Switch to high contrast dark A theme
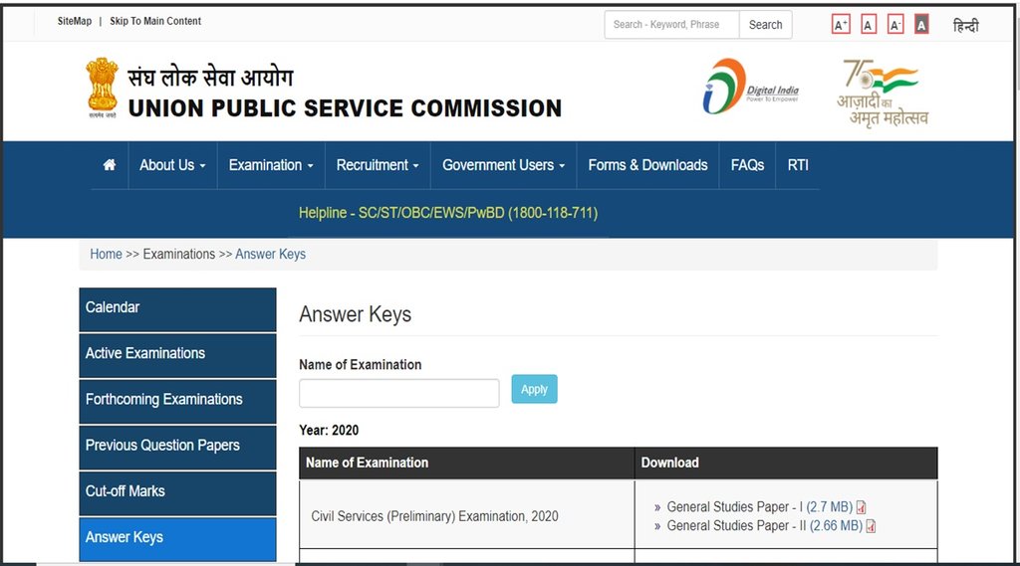The image size is (1020, 566). click(x=921, y=25)
